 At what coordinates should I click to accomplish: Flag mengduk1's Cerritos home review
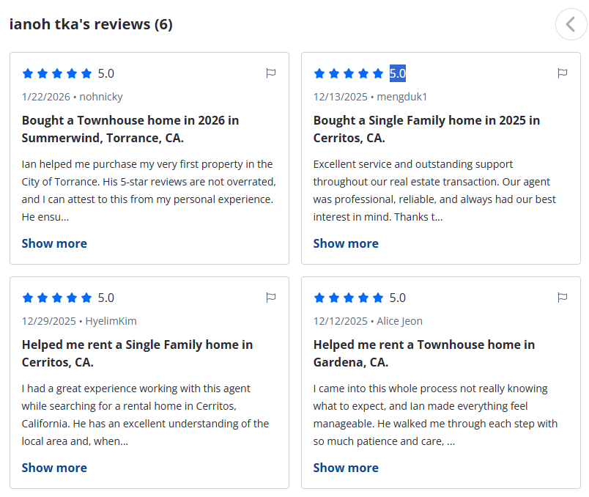coord(562,73)
